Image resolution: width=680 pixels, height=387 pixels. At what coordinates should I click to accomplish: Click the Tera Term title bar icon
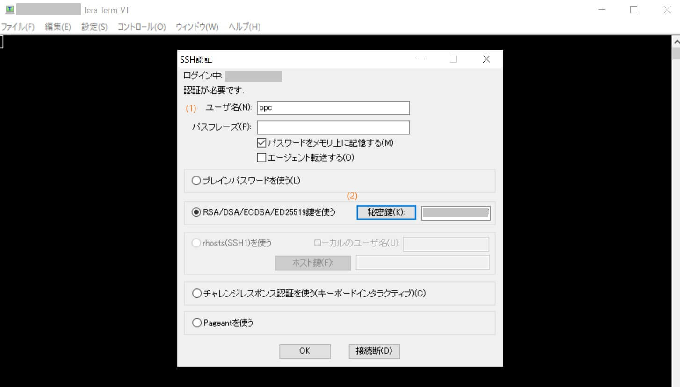tap(9, 9)
